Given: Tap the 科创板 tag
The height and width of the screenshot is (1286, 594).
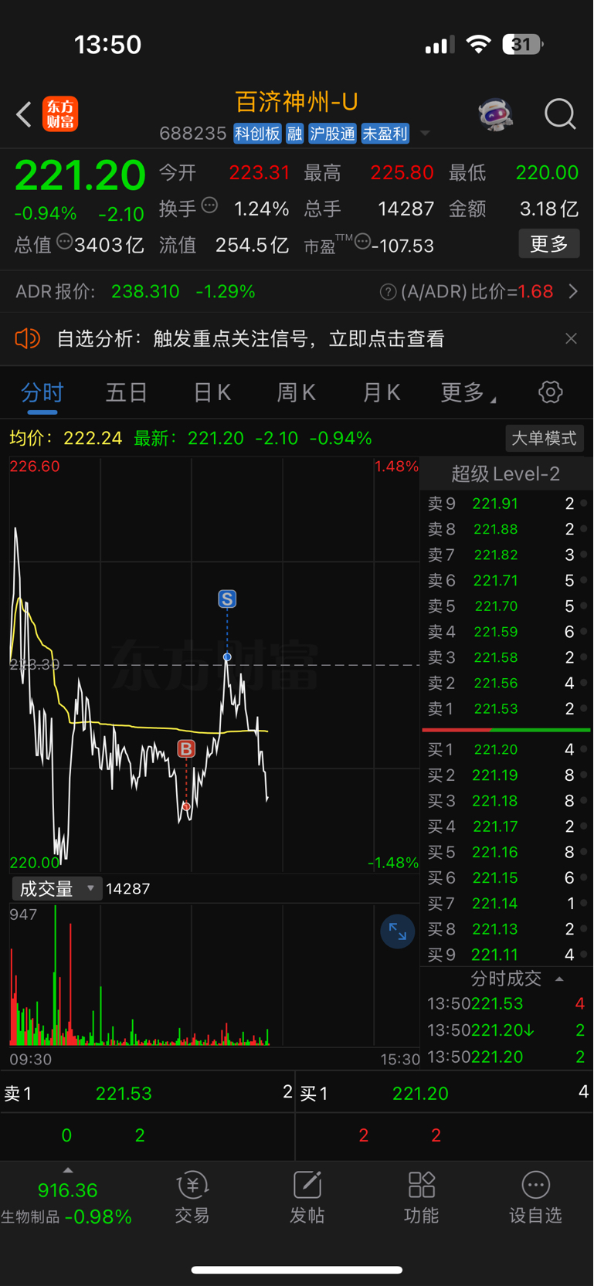Looking at the screenshot, I should click(257, 134).
